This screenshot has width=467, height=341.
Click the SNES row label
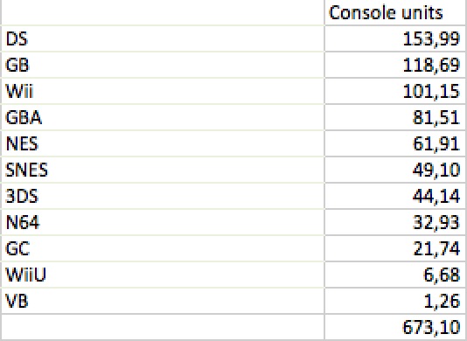(163, 170)
